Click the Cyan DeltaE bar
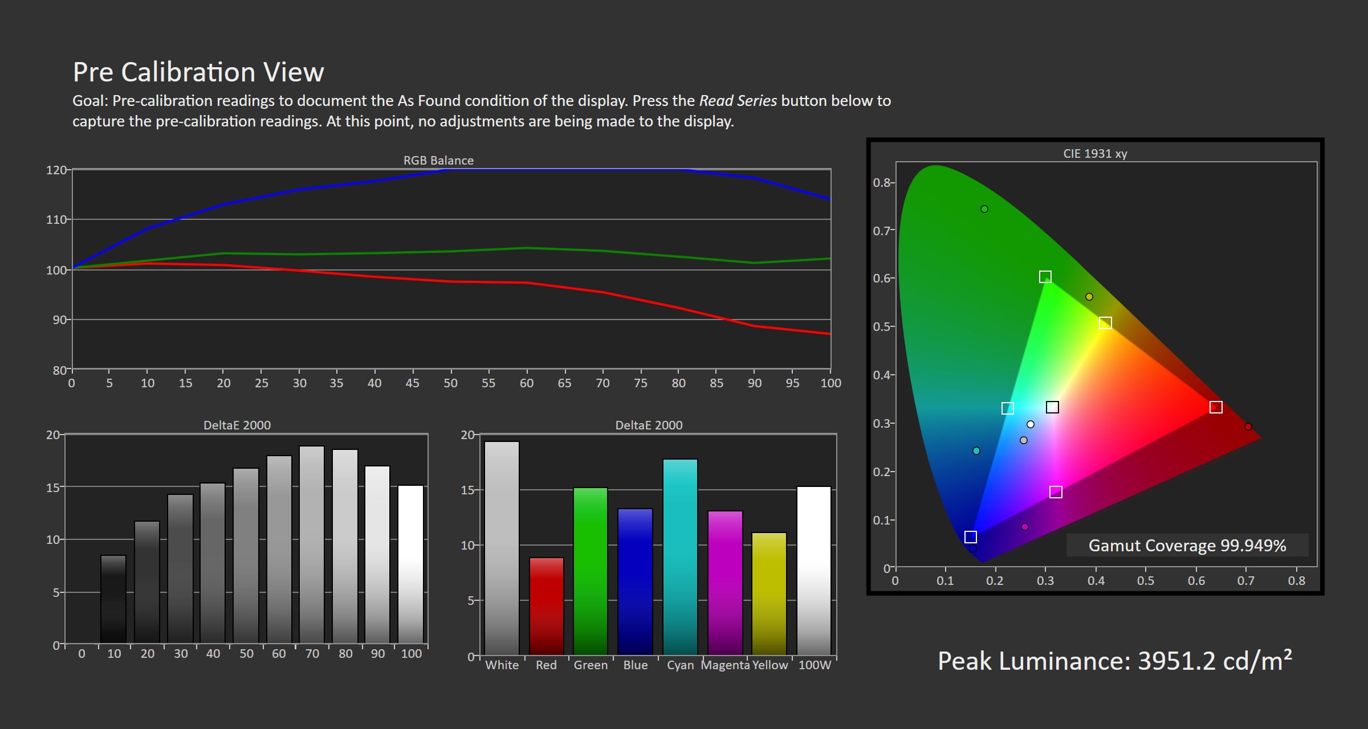 (680, 557)
